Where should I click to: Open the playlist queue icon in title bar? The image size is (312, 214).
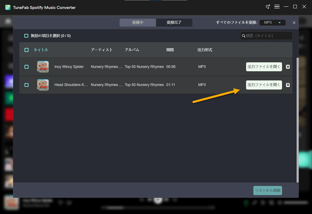[x=268, y=7]
